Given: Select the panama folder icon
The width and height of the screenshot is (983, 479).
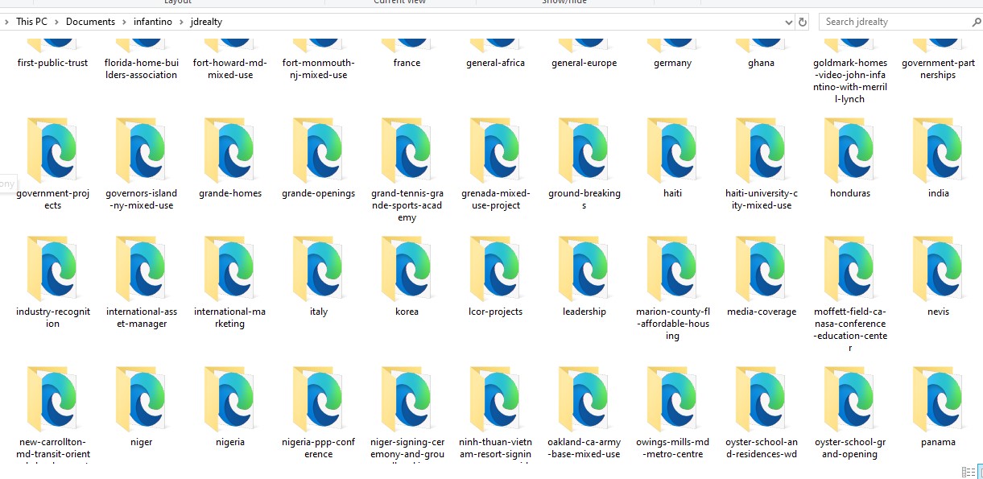Looking at the screenshot, I should click(x=938, y=400).
